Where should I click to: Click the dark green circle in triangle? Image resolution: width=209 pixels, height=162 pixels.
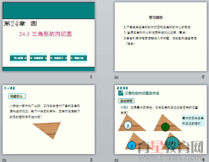pyautogui.click(x=165, y=127)
